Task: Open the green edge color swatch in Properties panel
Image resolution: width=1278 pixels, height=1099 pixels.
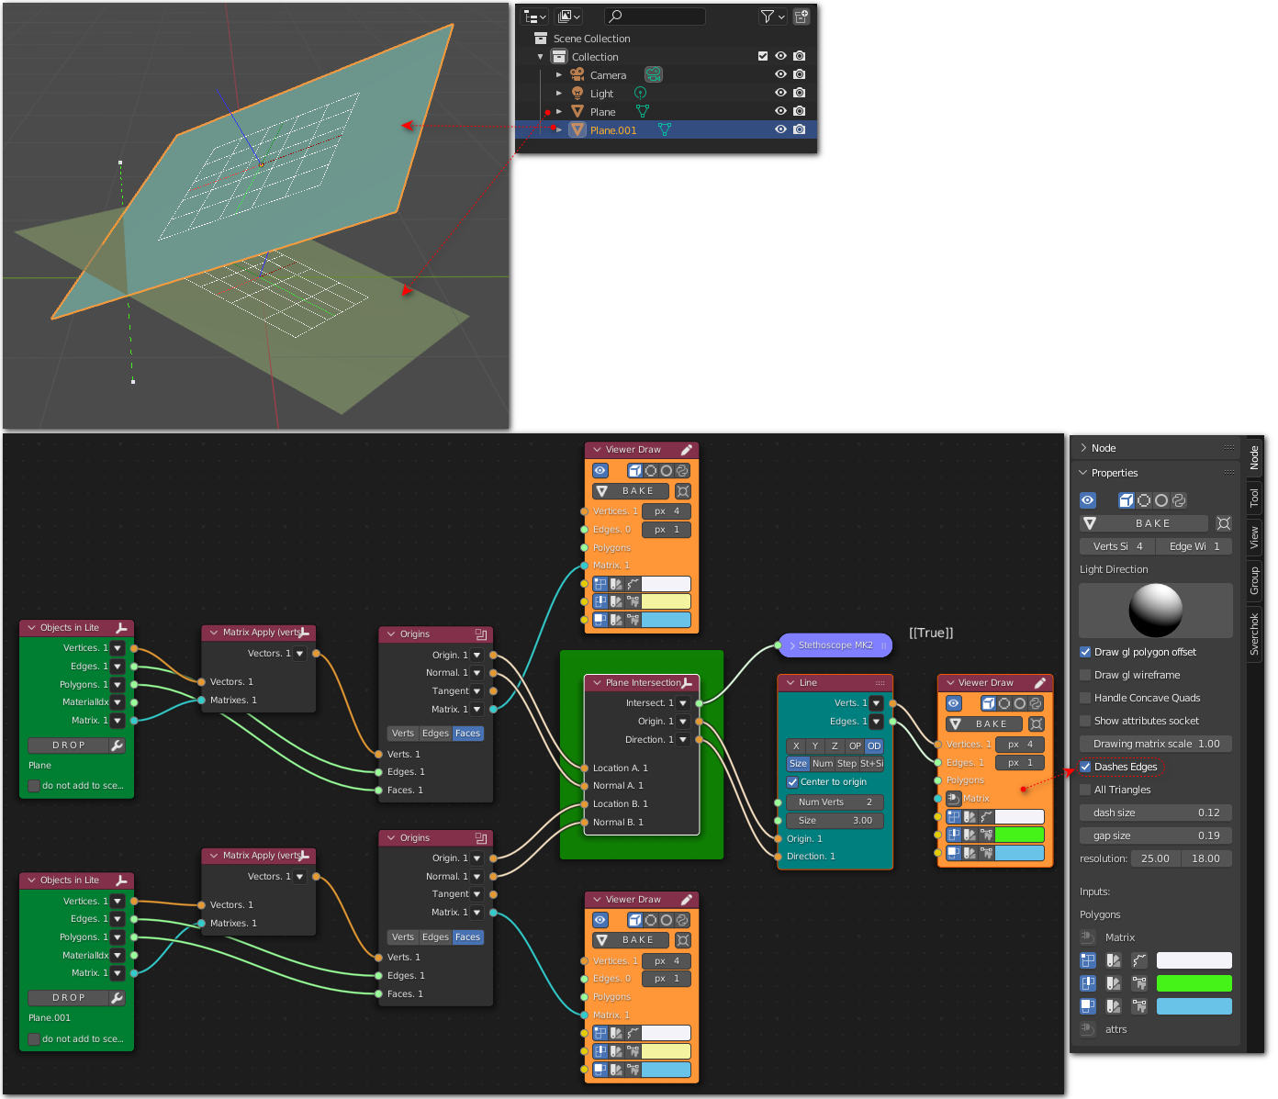Action: click(x=1194, y=983)
